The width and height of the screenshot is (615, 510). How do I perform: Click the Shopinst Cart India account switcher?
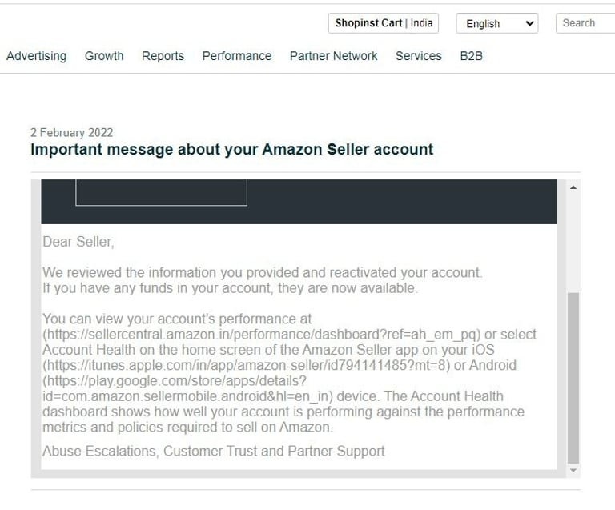(384, 23)
